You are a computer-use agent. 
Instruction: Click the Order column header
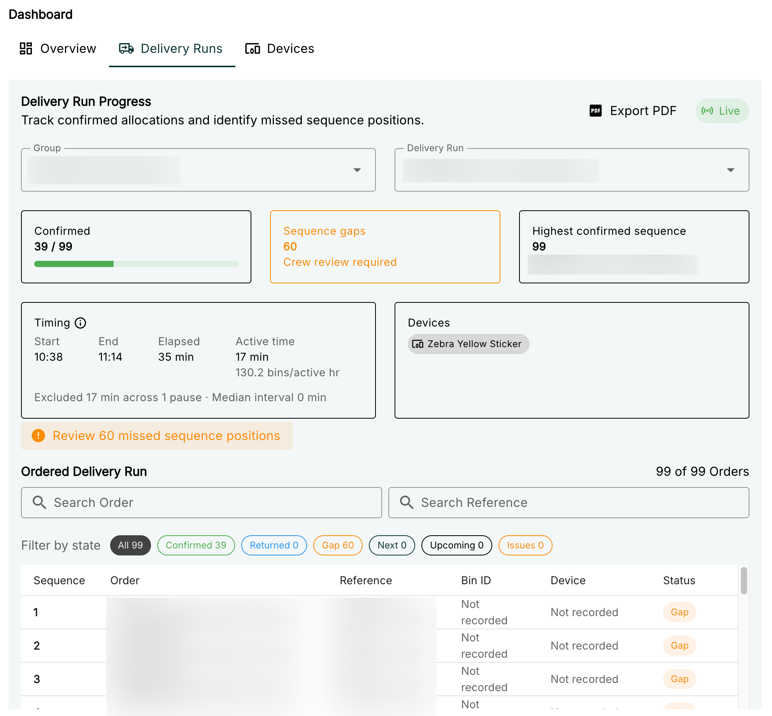click(x=125, y=580)
